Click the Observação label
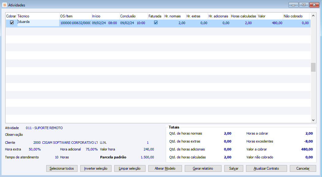Image resolution: width=322 pixels, height=177 pixels. coord(14,135)
